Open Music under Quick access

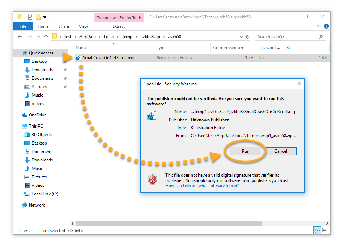pos(37,95)
